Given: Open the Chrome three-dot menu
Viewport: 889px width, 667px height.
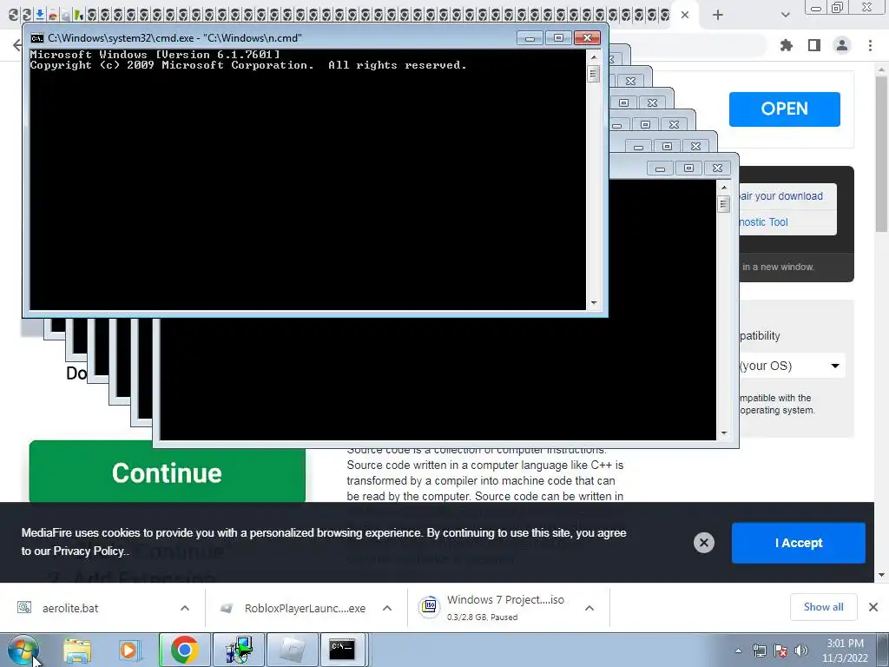Looking at the screenshot, I should click(x=870, y=45).
